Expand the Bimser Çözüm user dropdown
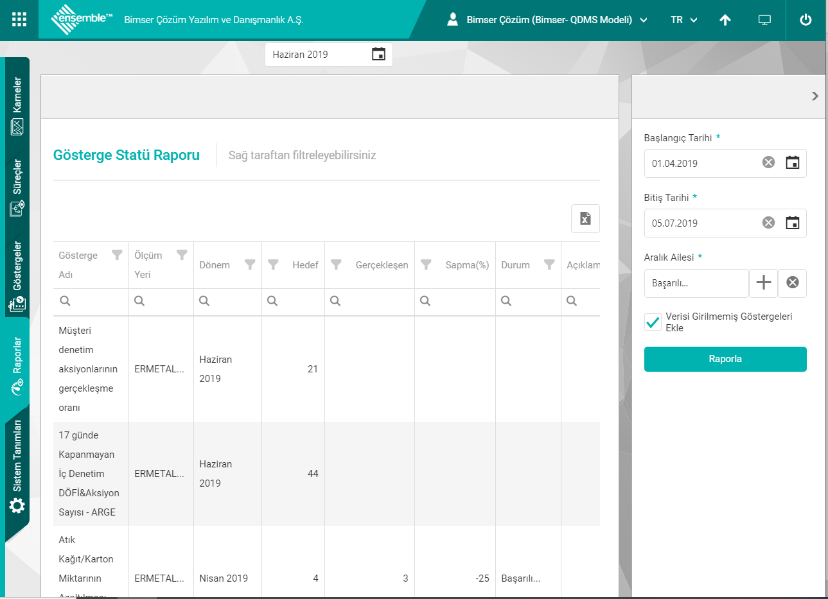 coord(547,20)
